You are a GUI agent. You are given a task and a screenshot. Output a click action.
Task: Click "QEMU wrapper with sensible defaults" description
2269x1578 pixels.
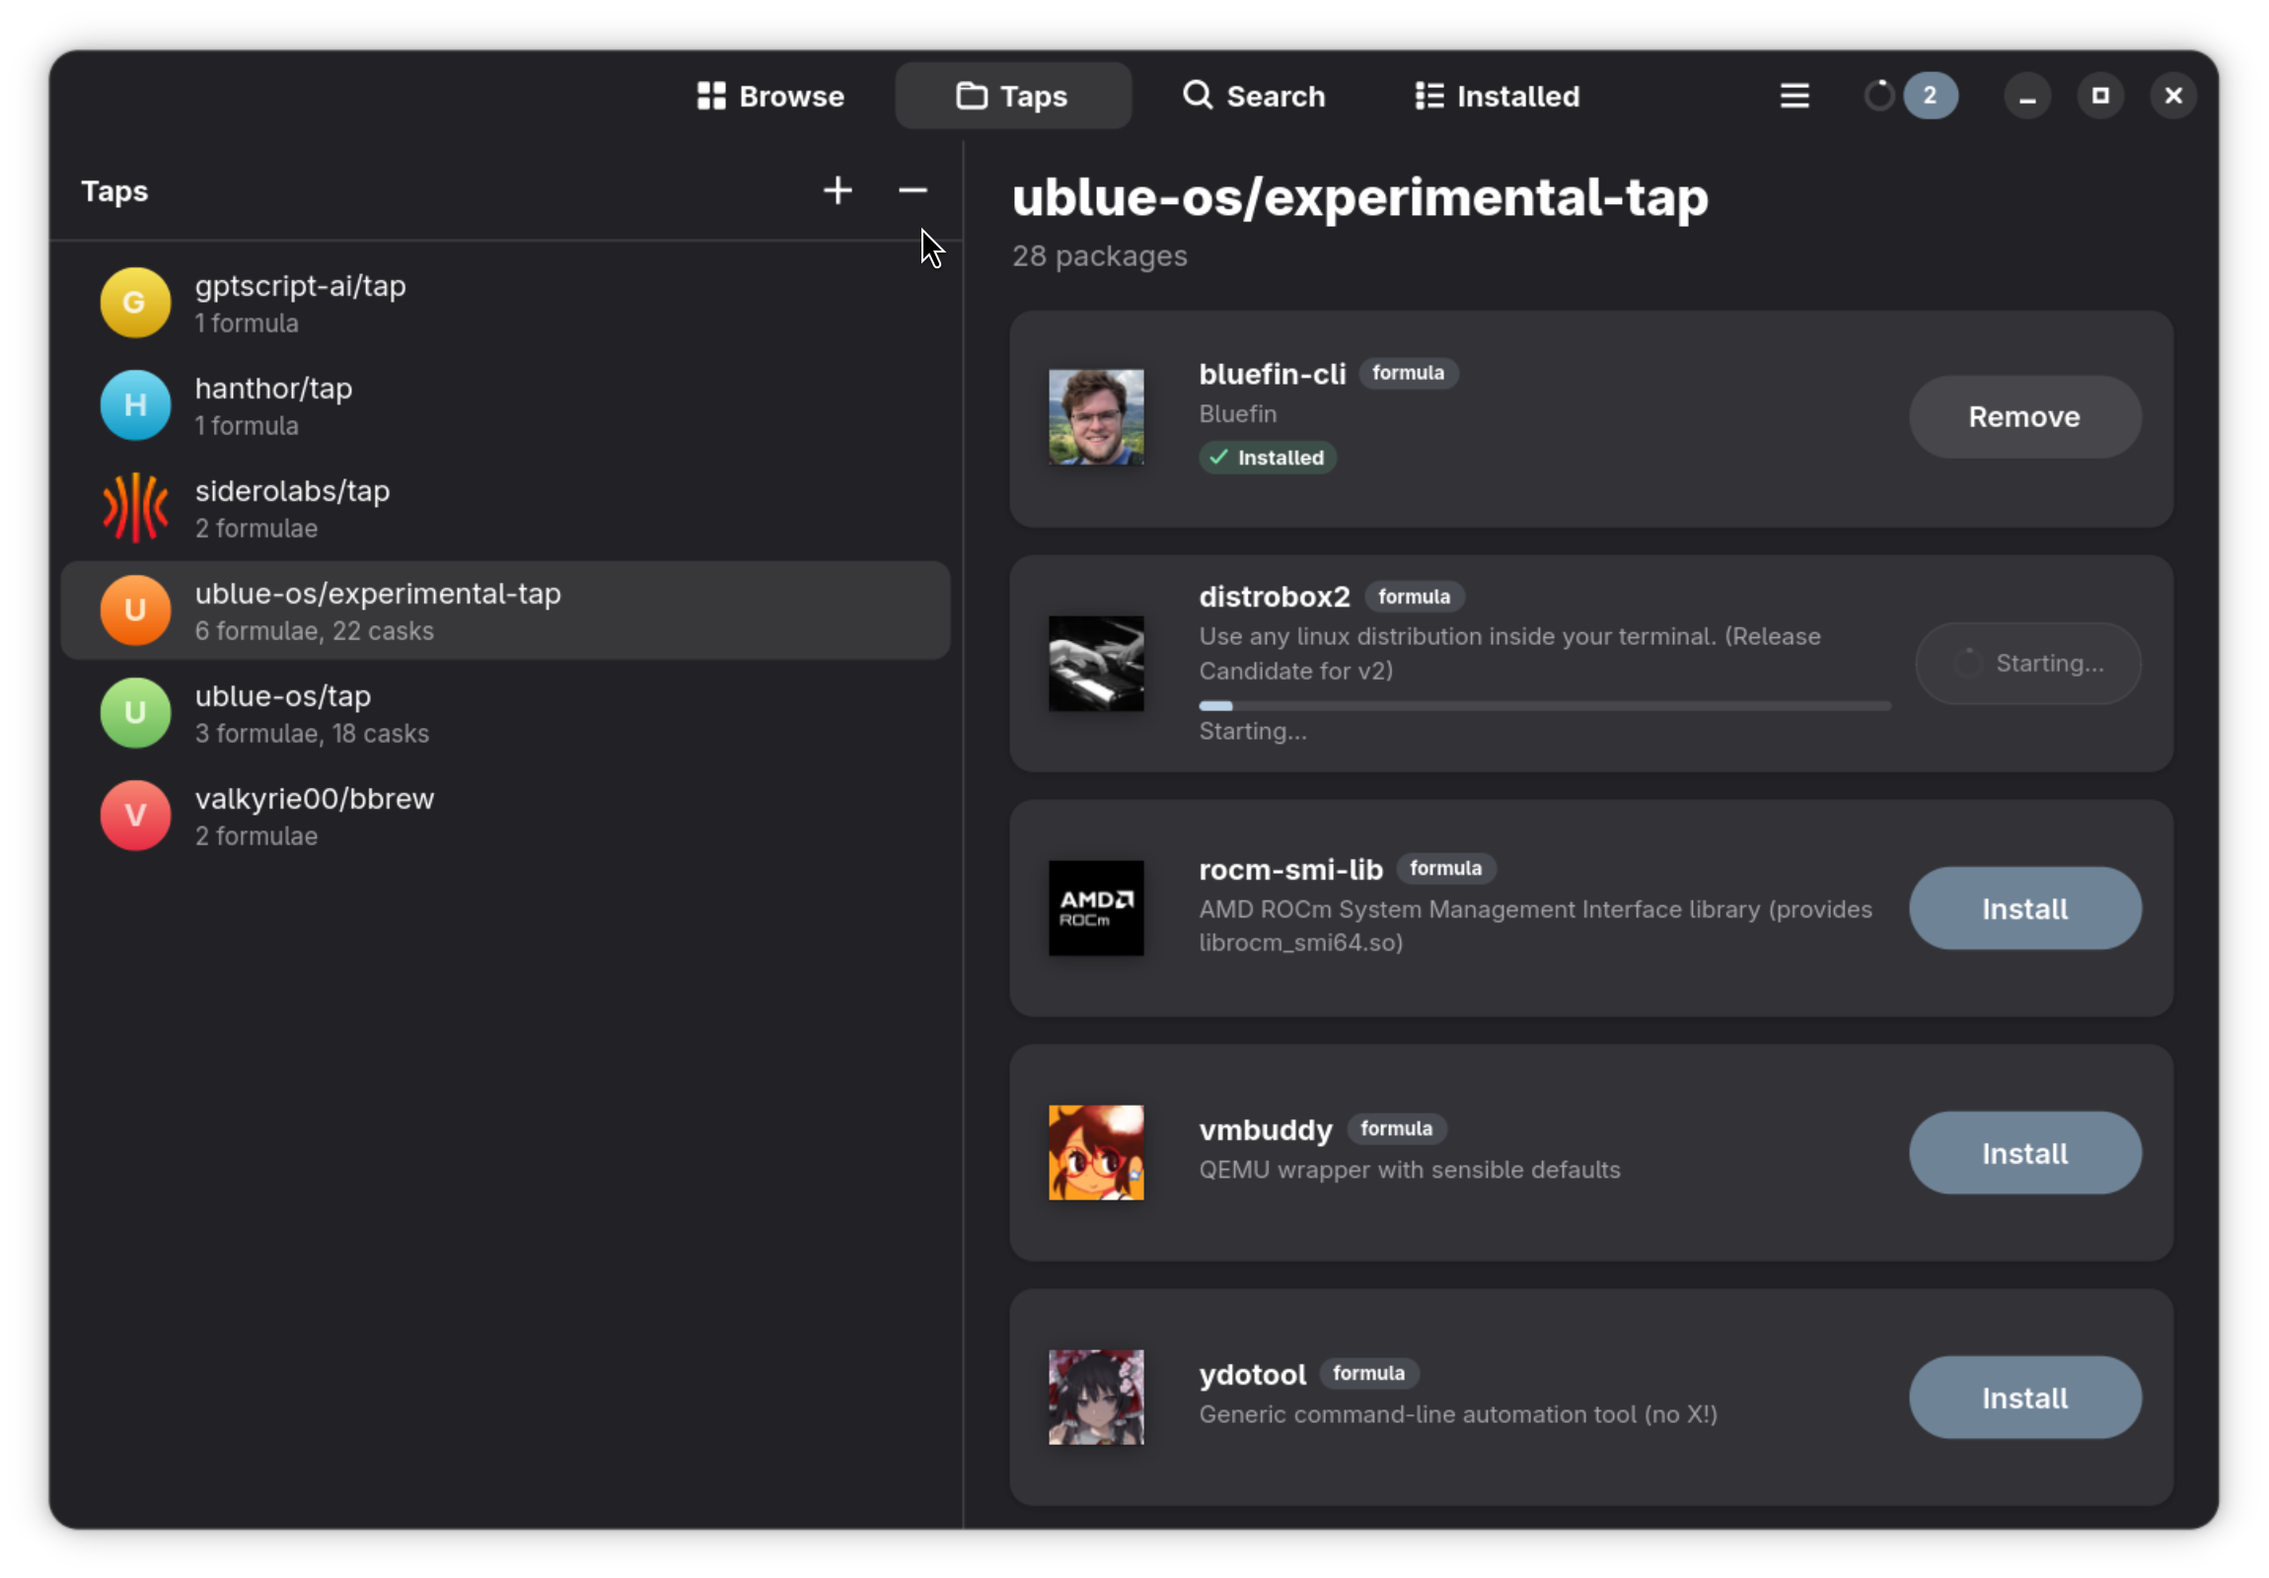(x=1409, y=1170)
